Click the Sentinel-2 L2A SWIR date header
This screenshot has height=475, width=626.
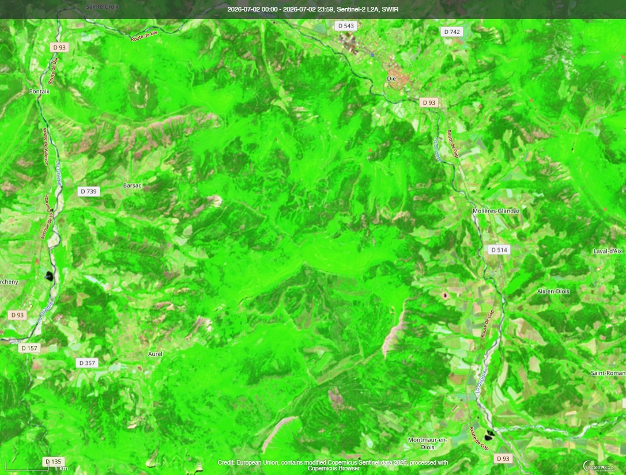click(313, 9)
